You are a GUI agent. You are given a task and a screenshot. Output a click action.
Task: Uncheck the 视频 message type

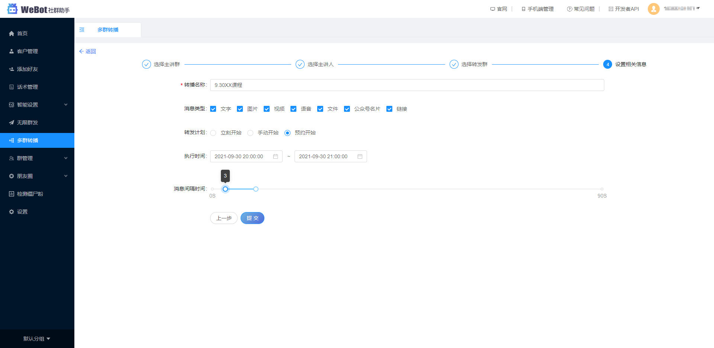[267, 109]
